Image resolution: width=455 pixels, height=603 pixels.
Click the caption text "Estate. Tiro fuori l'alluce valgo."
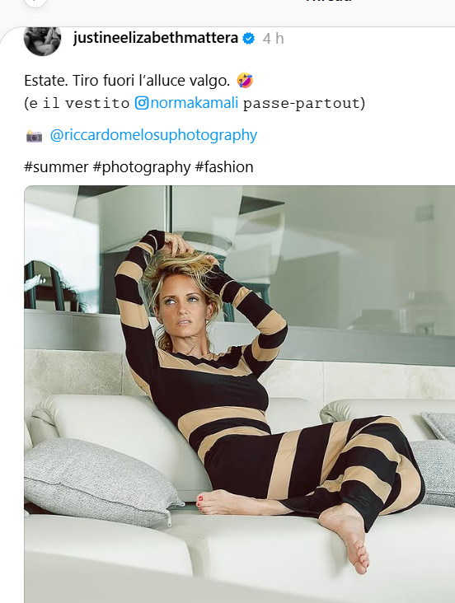(x=127, y=81)
